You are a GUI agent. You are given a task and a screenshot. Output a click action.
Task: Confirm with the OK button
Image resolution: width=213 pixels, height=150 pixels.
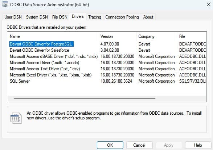point(110,145)
